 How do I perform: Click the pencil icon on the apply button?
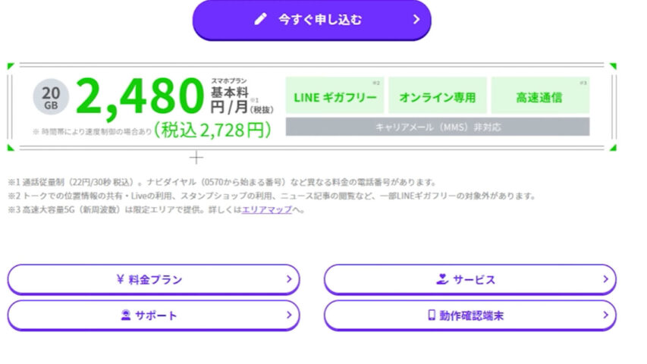[x=261, y=20]
